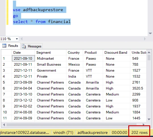Click the Messages tab icon
The height and width of the screenshot is (137, 153).
[24, 46]
